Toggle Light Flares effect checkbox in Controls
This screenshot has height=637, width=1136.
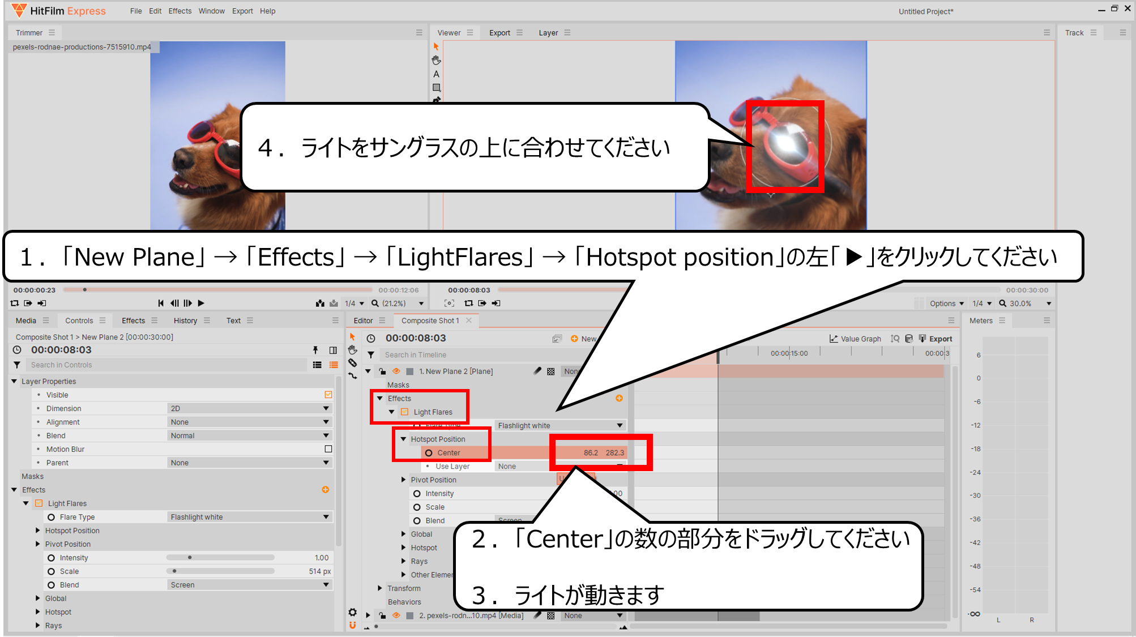tap(39, 503)
